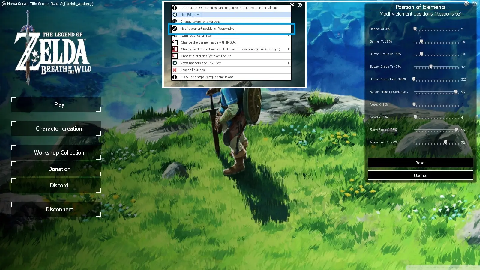480x270 pixels.
Task: Click the palette icon beside Change colors for everyone
Action: point(175,21)
